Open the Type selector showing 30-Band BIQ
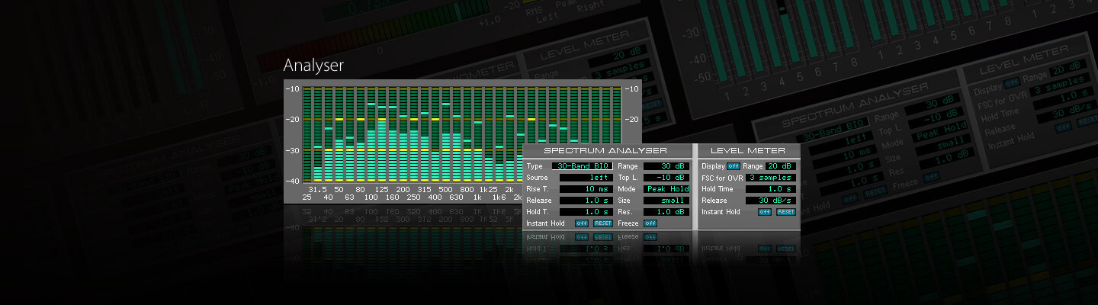The height and width of the screenshot is (305, 1098). (582, 165)
